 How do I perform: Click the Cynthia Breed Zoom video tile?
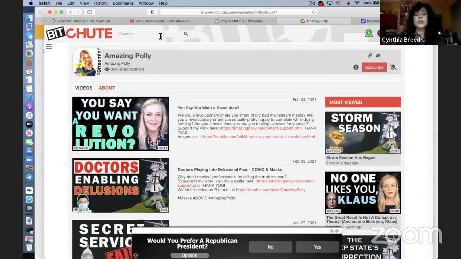point(421,22)
